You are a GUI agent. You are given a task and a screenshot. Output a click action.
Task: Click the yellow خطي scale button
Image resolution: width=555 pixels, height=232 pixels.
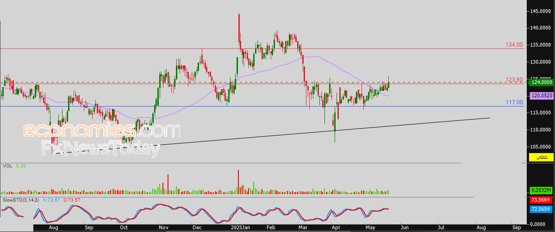[541, 157]
